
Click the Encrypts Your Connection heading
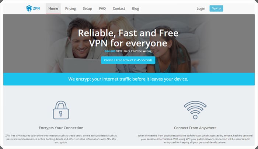click(x=61, y=128)
